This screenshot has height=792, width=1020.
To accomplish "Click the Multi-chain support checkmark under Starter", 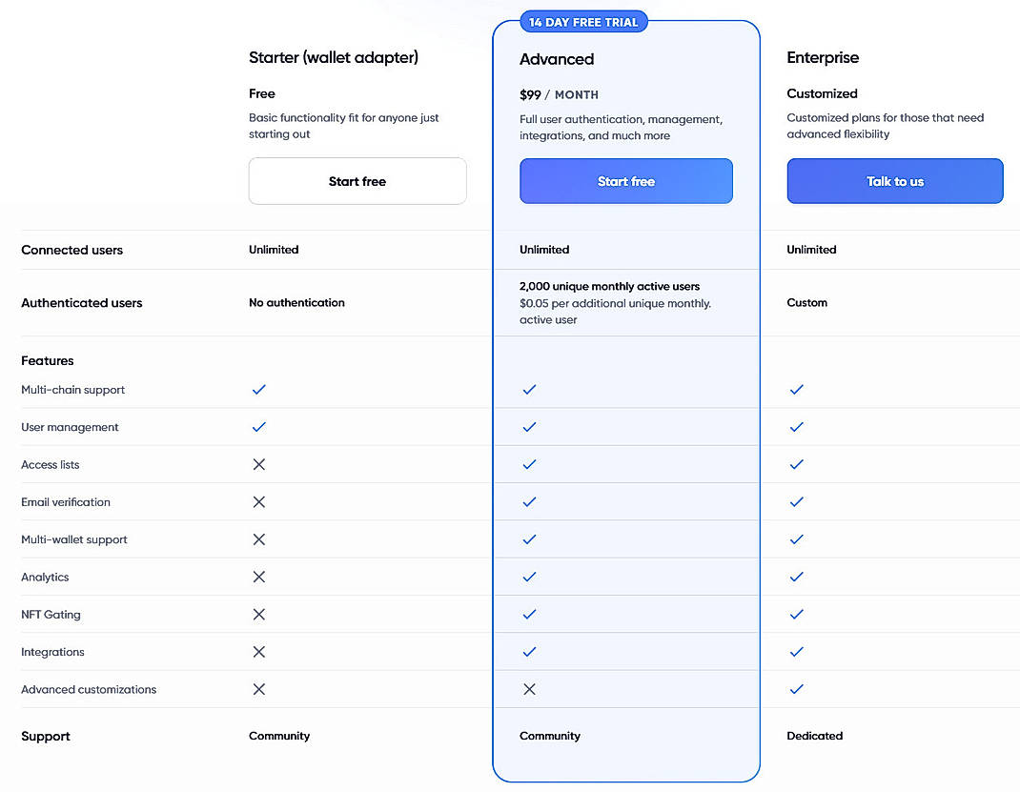I will click(258, 389).
